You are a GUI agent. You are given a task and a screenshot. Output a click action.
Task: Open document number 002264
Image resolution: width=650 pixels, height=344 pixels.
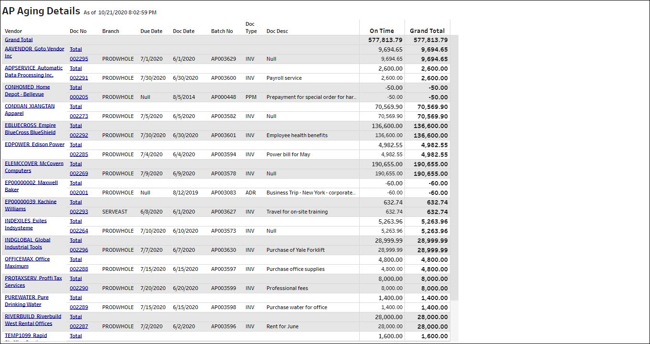click(79, 231)
